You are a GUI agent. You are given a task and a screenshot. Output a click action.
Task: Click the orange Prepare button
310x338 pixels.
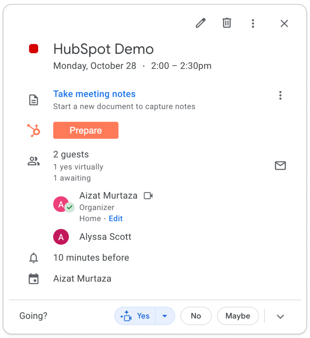(86, 130)
